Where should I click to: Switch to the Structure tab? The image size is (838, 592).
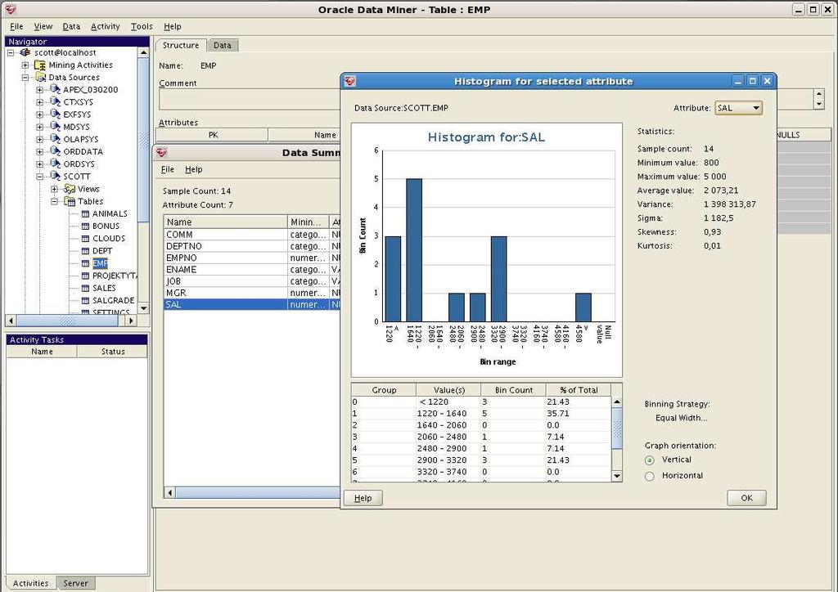pyautogui.click(x=181, y=45)
